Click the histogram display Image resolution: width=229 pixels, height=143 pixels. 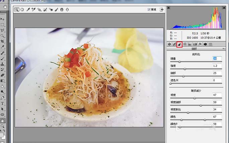(196, 17)
